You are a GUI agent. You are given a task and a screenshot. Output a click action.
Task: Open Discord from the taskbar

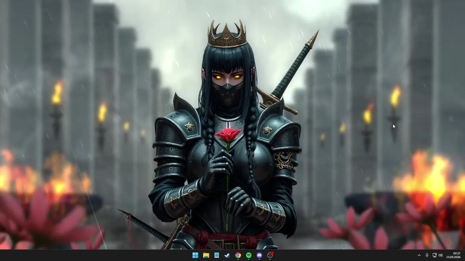[x=259, y=255]
